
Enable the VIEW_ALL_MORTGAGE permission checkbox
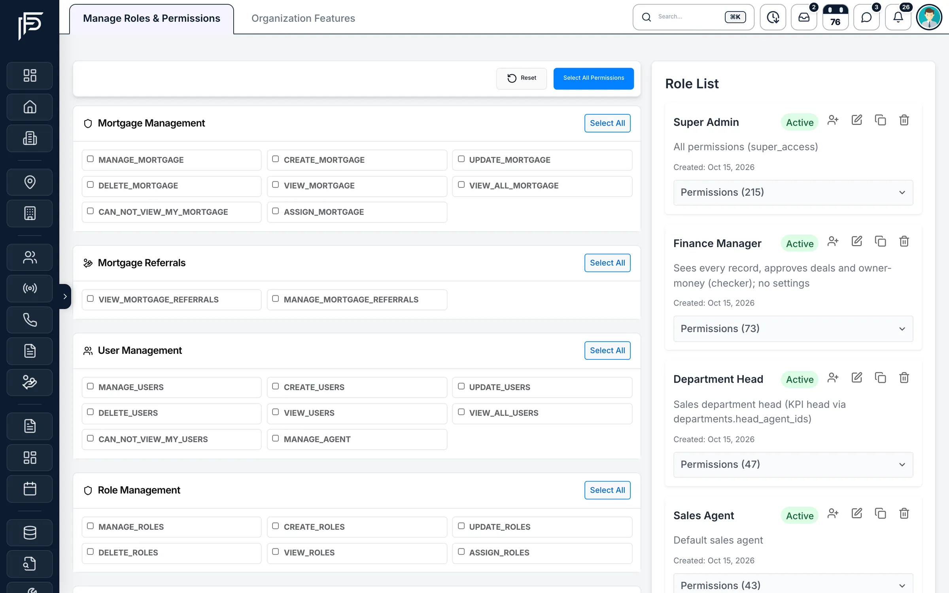tap(461, 185)
